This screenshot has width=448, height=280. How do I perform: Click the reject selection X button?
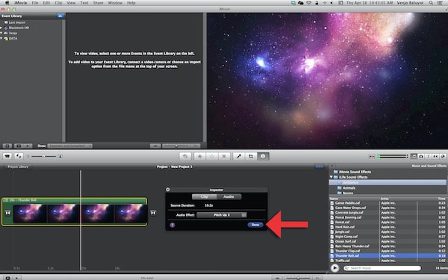click(224, 156)
